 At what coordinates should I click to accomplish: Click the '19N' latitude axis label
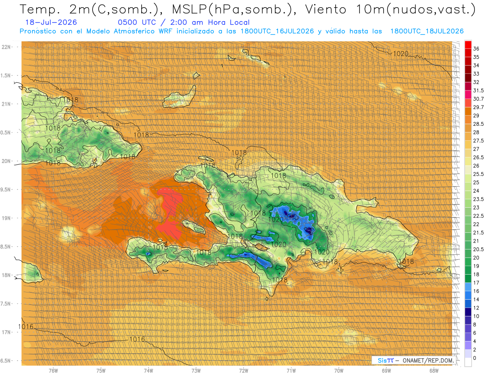point(6,218)
